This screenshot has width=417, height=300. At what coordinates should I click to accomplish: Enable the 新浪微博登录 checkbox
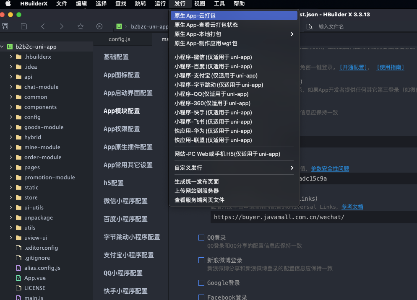[201, 260]
